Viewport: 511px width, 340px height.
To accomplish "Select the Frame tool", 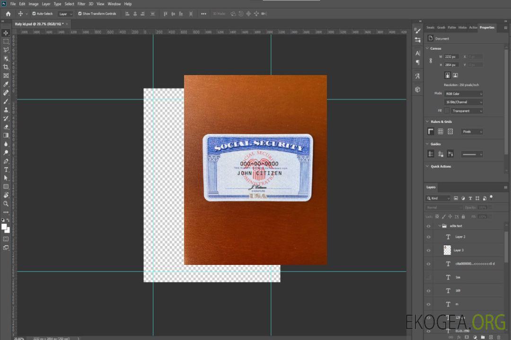I will (6, 76).
